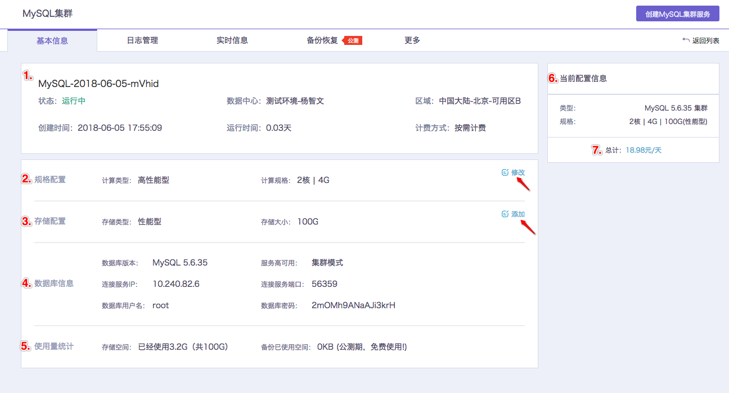Click the 服务高可用 value 集群模式

pyautogui.click(x=327, y=263)
